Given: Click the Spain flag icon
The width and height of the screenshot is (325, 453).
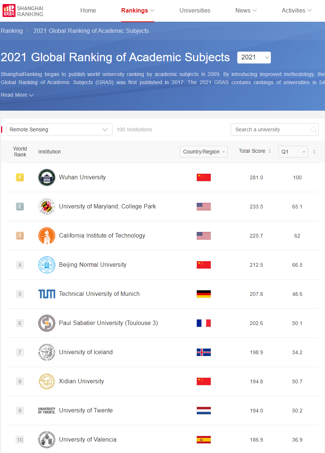Looking at the screenshot, I should point(204,440).
